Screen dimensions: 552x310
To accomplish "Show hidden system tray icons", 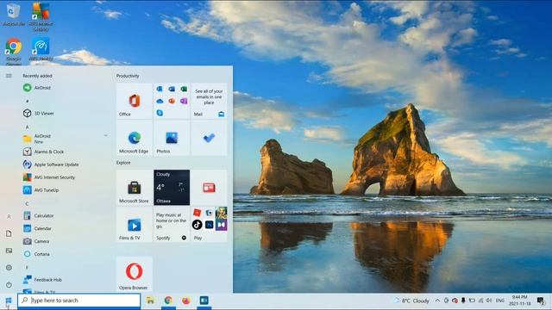I will coord(437,301).
